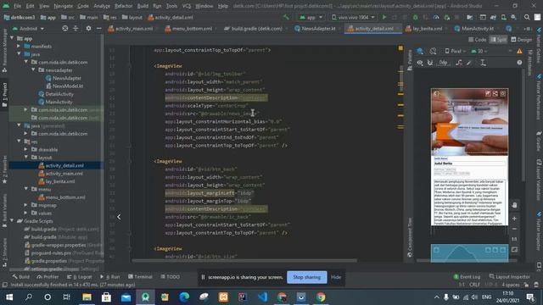The width and height of the screenshot is (543, 305).
Task: Open the Logcat tool window
Action: [79, 277]
